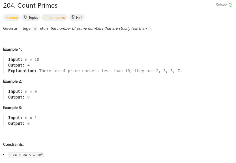This screenshot has width=236, height=163.
Task: Click the "Input: n = 0" line
Action: 22,91
